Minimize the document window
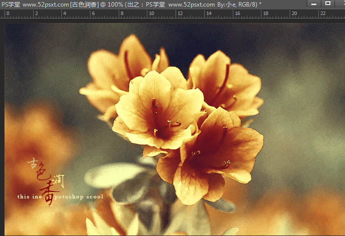The height and width of the screenshot is (236, 345). click(314, 4)
